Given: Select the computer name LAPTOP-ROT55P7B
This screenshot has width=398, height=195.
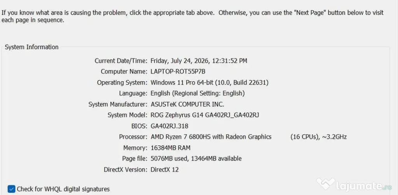Looking at the screenshot, I should pos(178,72).
